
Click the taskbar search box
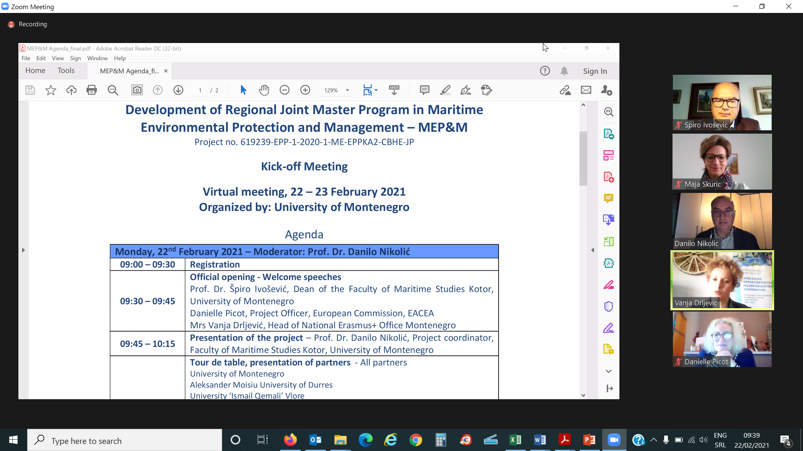coord(125,441)
